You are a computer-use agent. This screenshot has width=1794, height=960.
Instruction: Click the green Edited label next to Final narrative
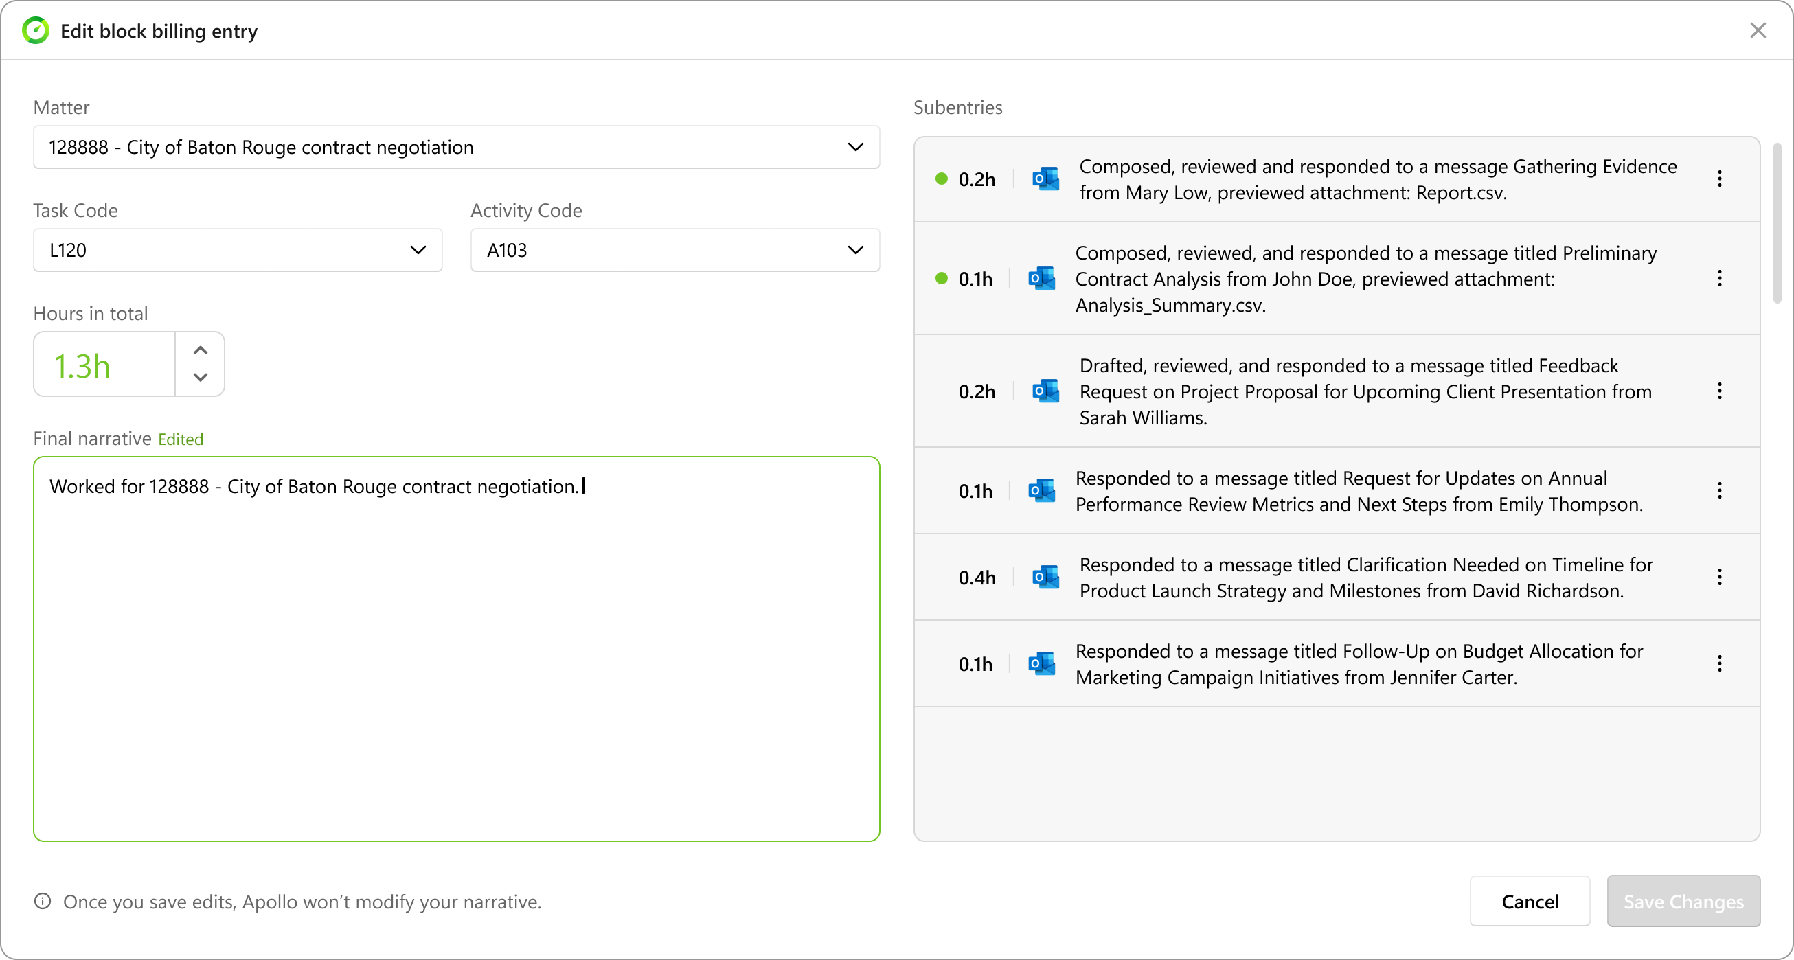pos(181,439)
